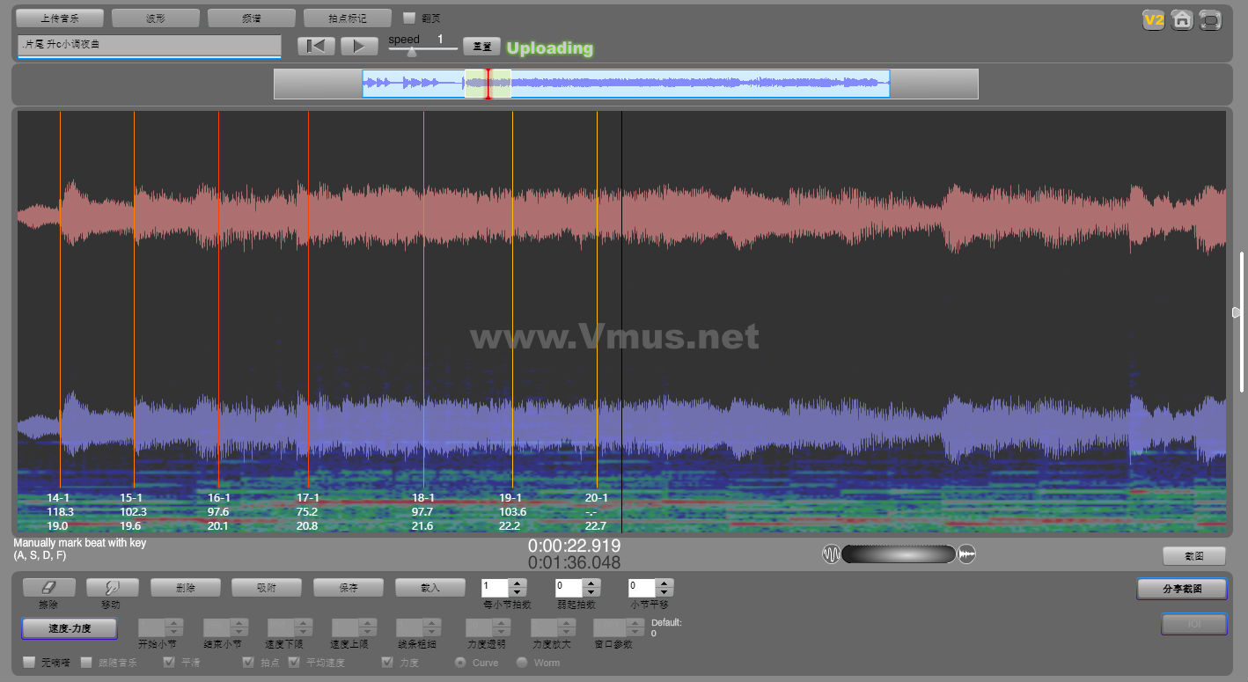This screenshot has height=682, width=1248.
Task: Click the 吸附 snap button
Action: point(267,587)
